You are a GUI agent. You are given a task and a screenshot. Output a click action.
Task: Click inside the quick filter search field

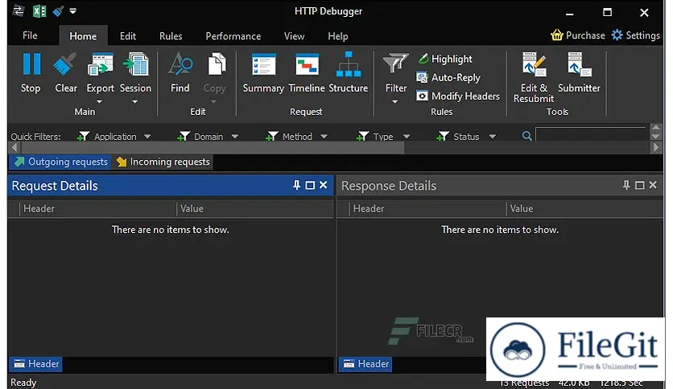tap(591, 134)
